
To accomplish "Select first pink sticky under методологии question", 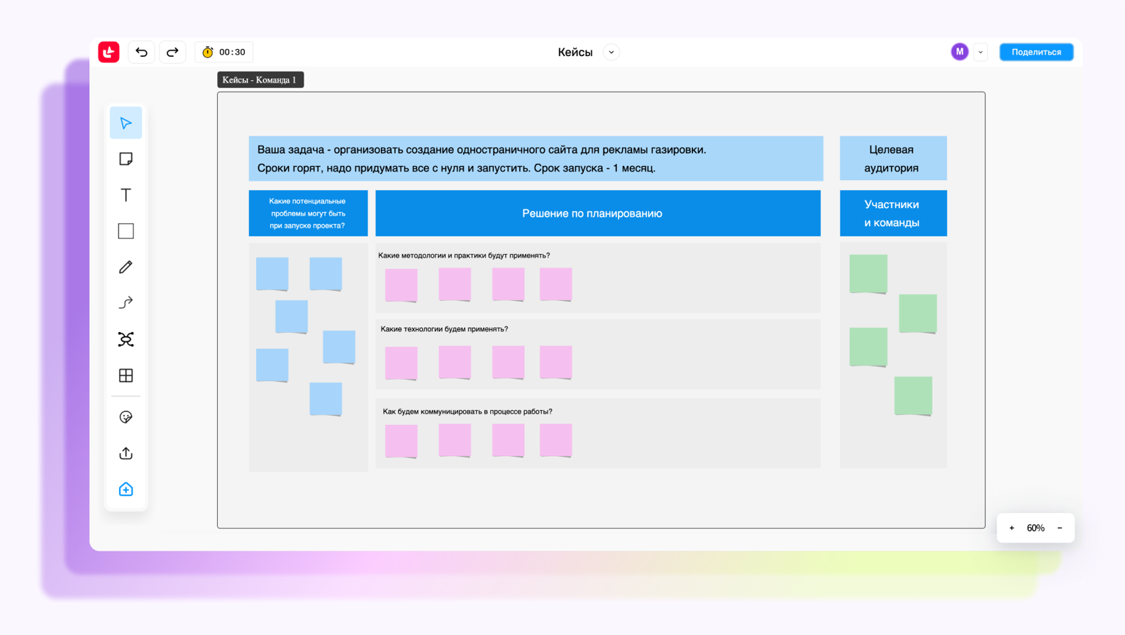I will tap(401, 285).
